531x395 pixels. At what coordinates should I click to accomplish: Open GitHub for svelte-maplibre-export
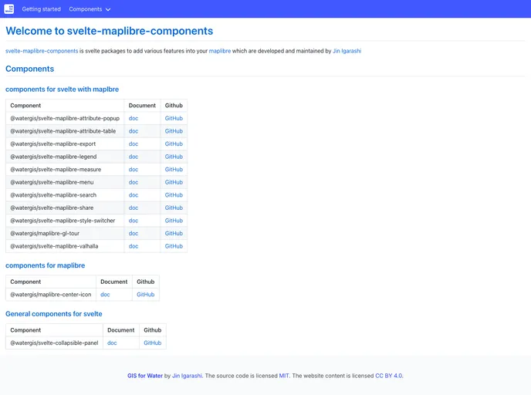coord(174,143)
